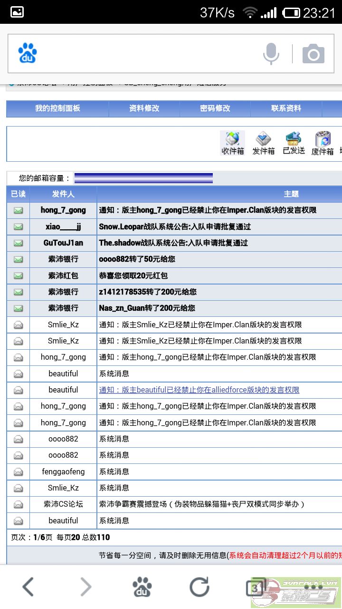Click sender name GuTouJ1an
Viewport: 342px width, 609px height.
[x=63, y=243]
